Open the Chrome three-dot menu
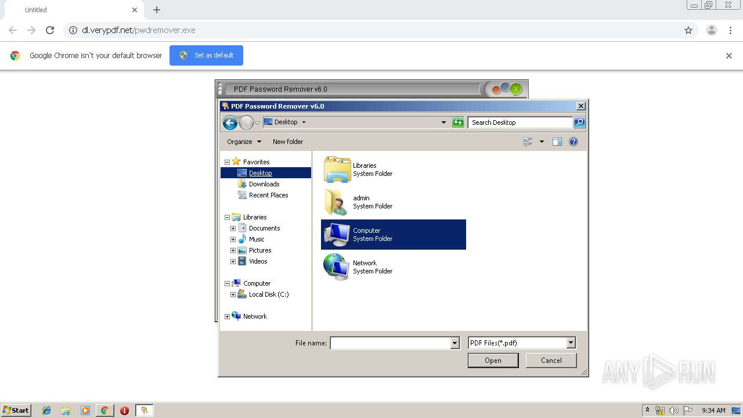The width and height of the screenshot is (743, 418). (x=730, y=30)
